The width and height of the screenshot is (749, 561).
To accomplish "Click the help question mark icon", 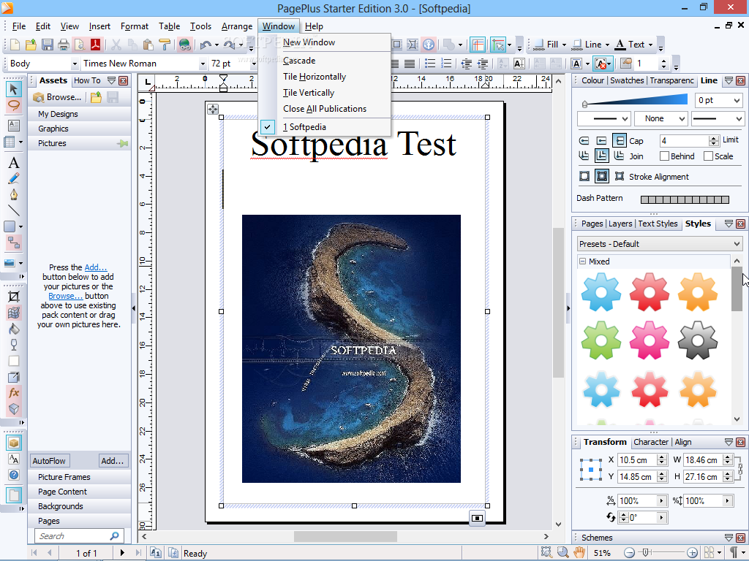I will (14, 475).
